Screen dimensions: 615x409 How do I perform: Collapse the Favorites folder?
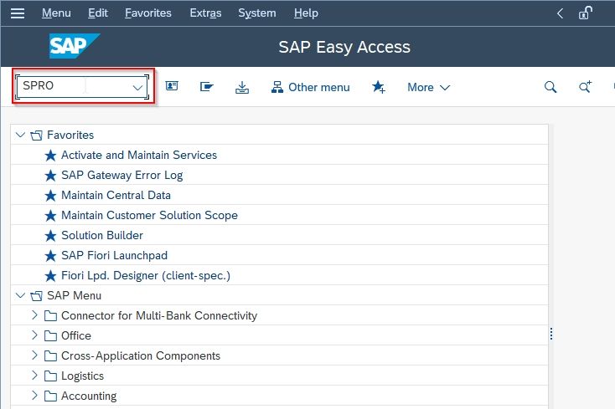20,135
